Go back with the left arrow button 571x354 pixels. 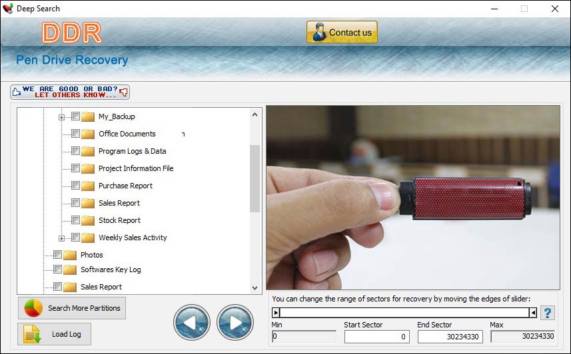[x=191, y=322]
